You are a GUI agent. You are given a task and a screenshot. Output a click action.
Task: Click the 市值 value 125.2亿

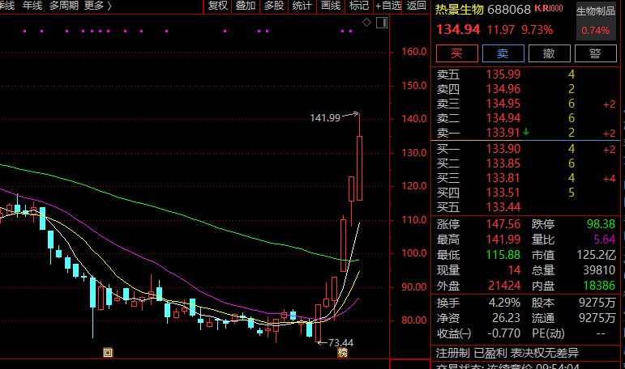[596, 255]
